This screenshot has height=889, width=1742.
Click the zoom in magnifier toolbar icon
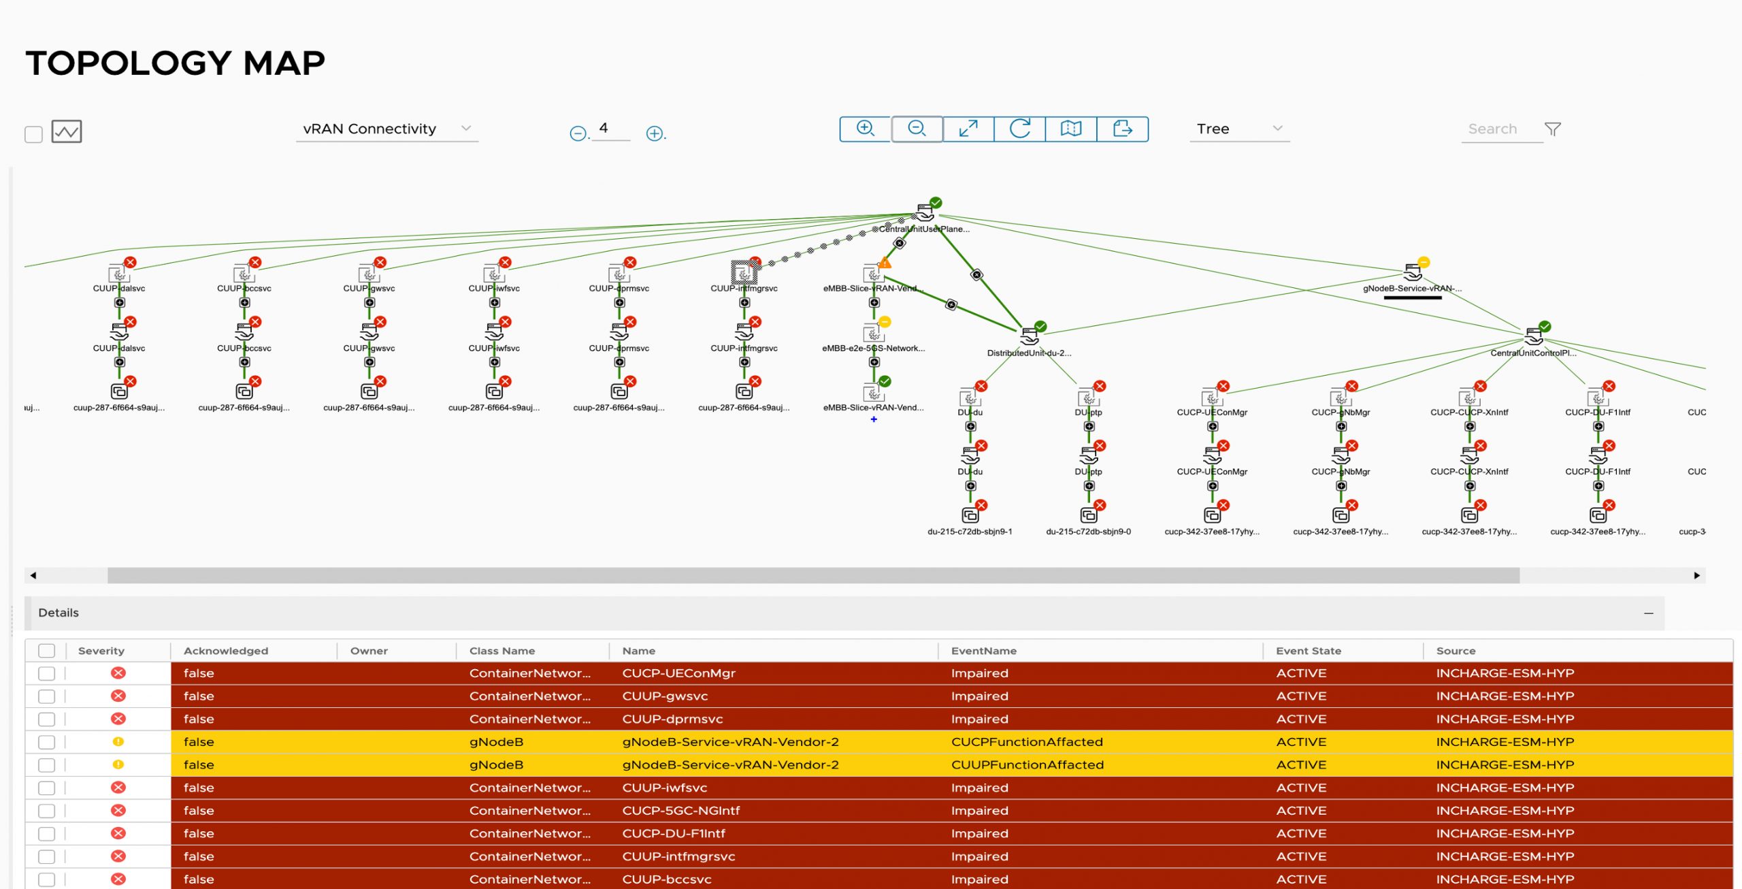click(x=865, y=129)
